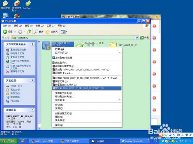Choose Move to folder (移动到文件夹)
Viewport: 193px width, 144px height.
pyautogui.click(x=87, y=96)
